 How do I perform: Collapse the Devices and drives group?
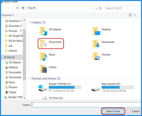coord(29,78)
